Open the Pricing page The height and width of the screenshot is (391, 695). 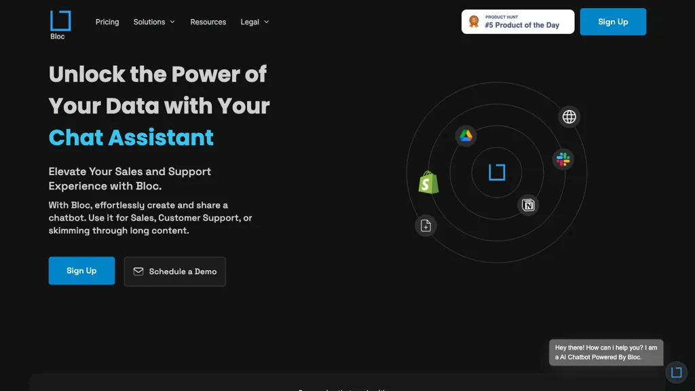(107, 22)
